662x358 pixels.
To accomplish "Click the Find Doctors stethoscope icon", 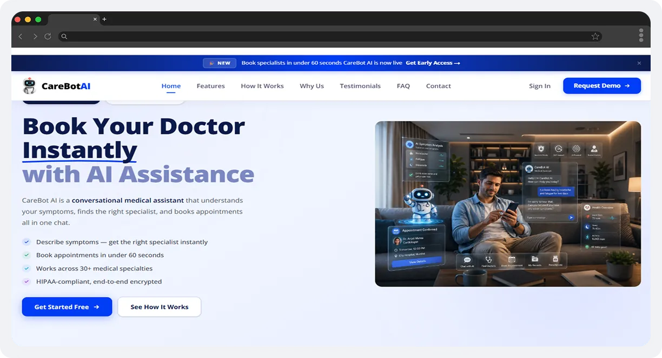I will (488, 260).
